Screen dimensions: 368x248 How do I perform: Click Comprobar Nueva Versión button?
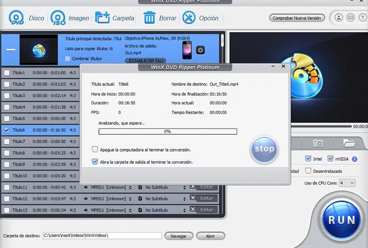tap(297, 18)
